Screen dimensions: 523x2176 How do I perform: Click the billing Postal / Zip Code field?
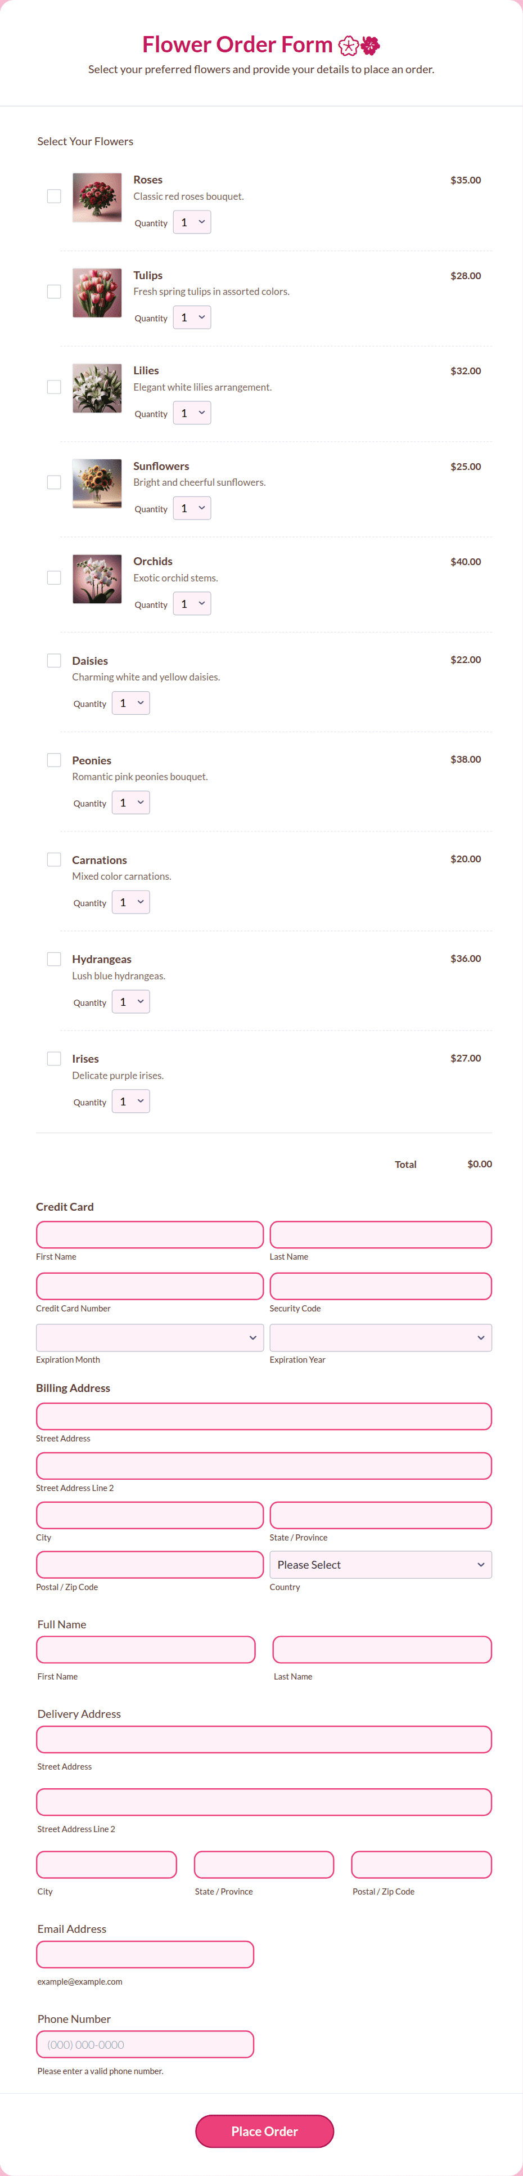coord(150,1564)
